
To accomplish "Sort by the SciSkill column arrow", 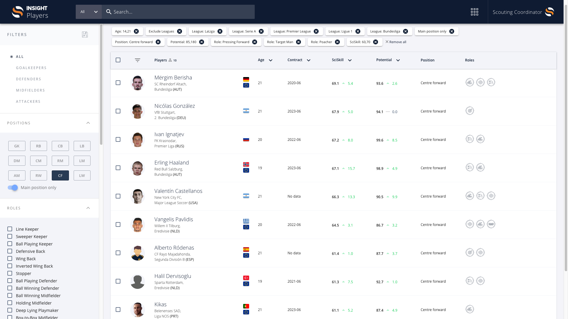I will tap(350, 60).
